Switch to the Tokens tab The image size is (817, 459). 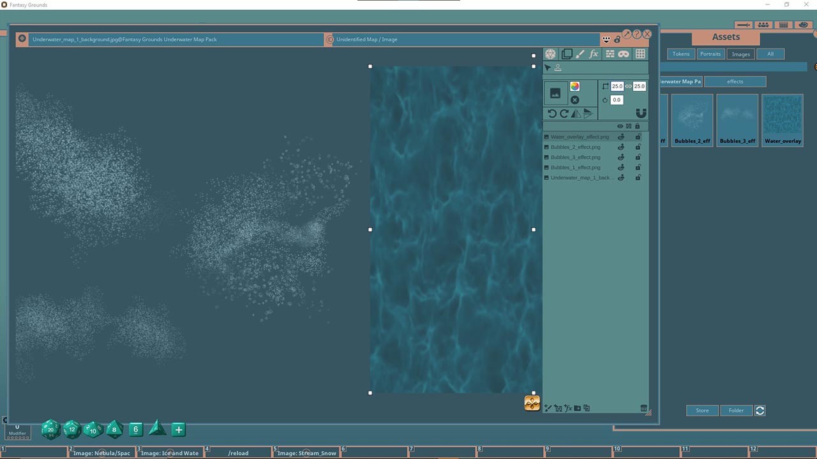pos(680,54)
